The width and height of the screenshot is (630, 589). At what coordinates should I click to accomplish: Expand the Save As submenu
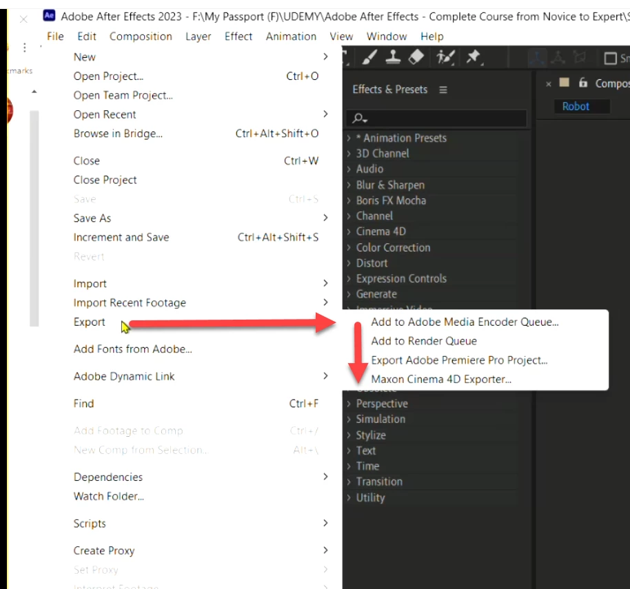click(201, 218)
